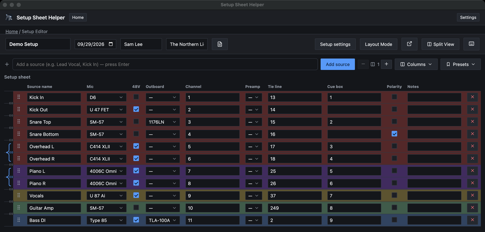Click The Northern Li venue field
This screenshot has width=485, height=232.
click(187, 44)
